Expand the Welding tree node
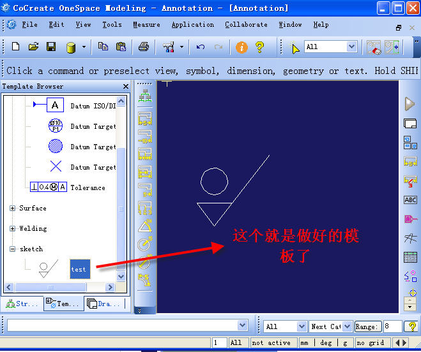This screenshot has height=352, width=421. [x=12, y=228]
